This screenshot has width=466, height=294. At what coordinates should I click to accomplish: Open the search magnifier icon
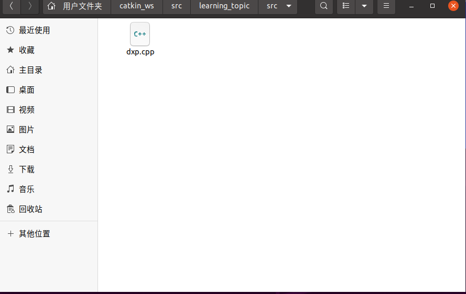[x=324, y=6]
